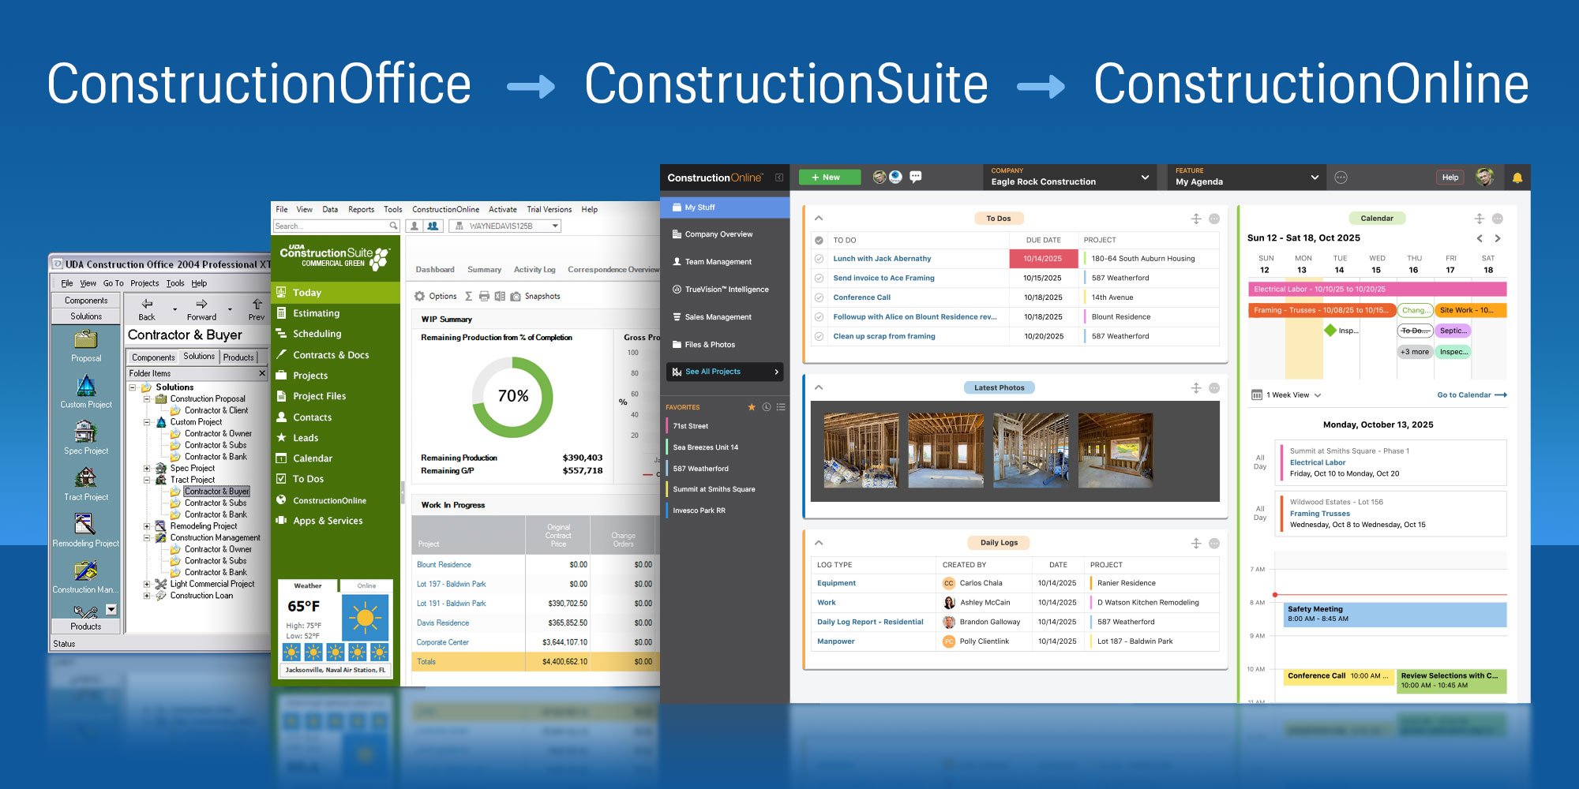
Task: Click the Snapshots camera icon in ConstructionSuite
Action: tap(516, 297)
